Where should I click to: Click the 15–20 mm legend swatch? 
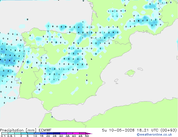44,133
